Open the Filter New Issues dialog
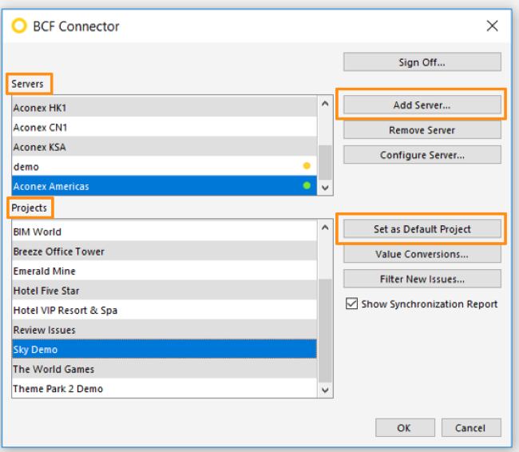Image resolution: width=519 pixels, height=452 pixels. 422,279
